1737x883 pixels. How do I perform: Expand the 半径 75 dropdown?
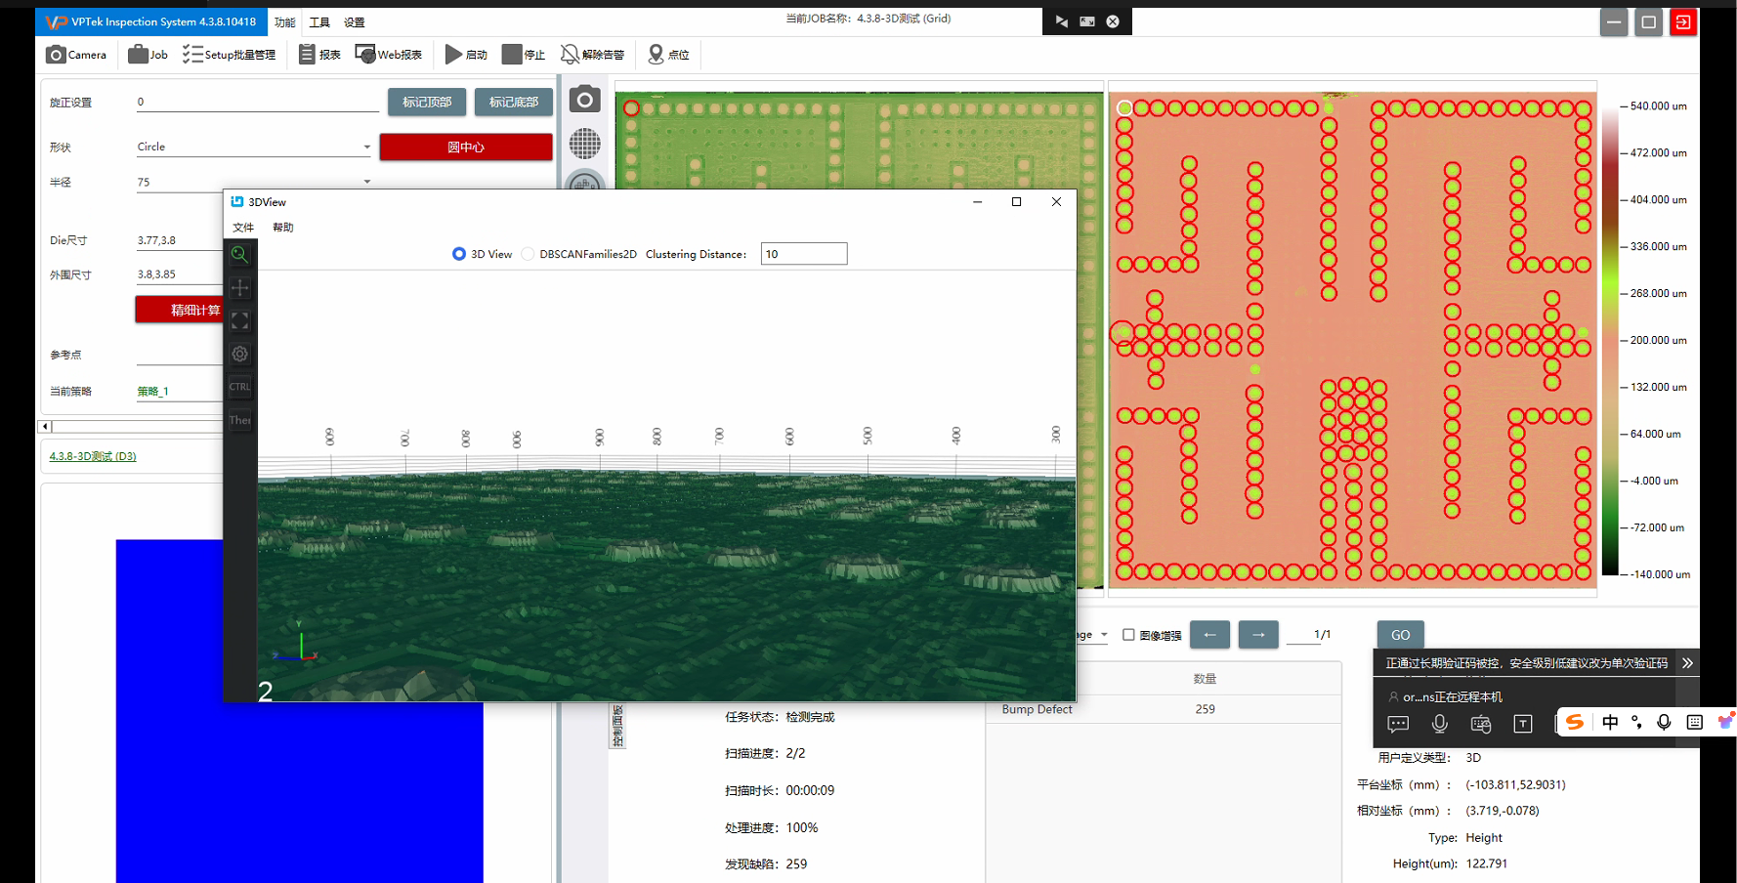[x=366, y=182]
